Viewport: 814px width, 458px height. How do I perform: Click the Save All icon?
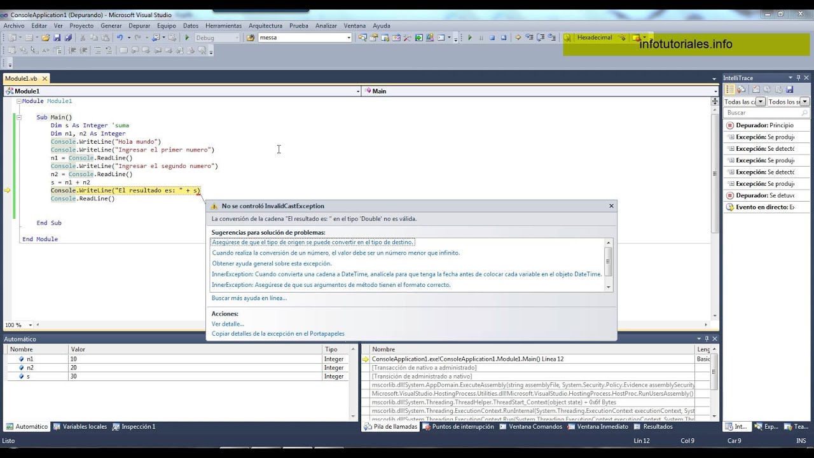click(68, 38)
